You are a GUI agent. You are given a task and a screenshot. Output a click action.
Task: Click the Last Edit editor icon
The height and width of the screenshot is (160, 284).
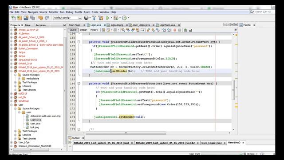(103, 30)
